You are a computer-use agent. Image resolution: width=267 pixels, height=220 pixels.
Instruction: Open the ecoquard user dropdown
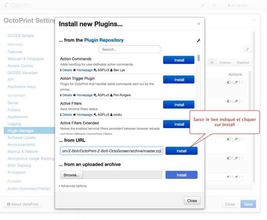238,5
